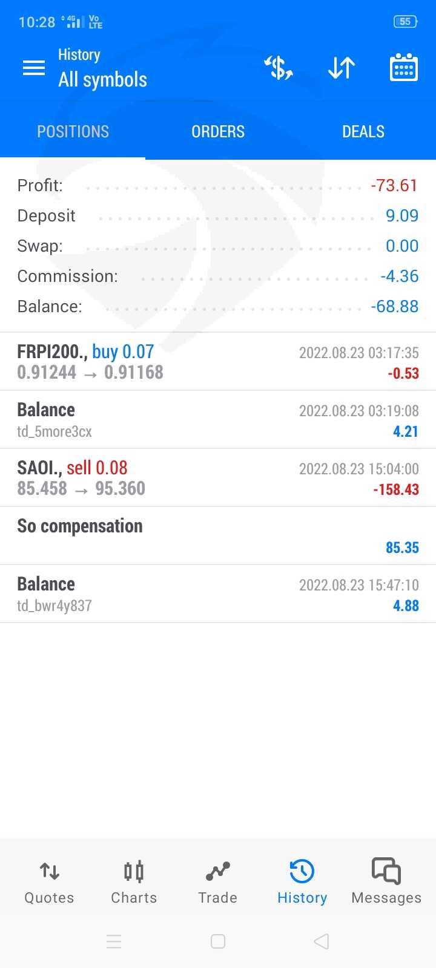
Task: Expand the Balance td_5more3cx entry
Action: click(218, 420)
